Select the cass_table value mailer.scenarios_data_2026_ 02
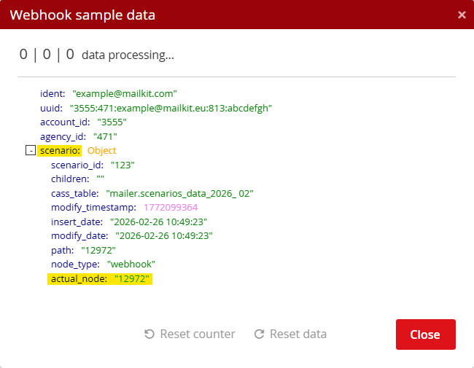This screenshot has height=368, width=474. [179, 193]
